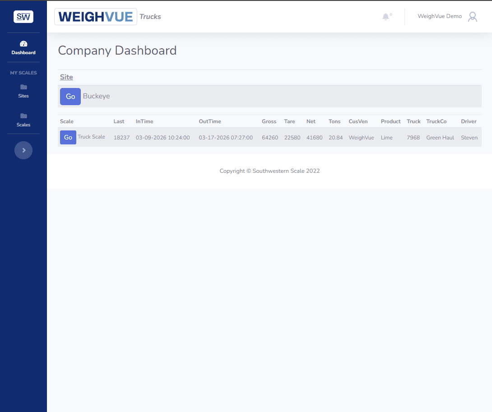Open the user profile person icon

pyautogui.click(x=472, y=17)
